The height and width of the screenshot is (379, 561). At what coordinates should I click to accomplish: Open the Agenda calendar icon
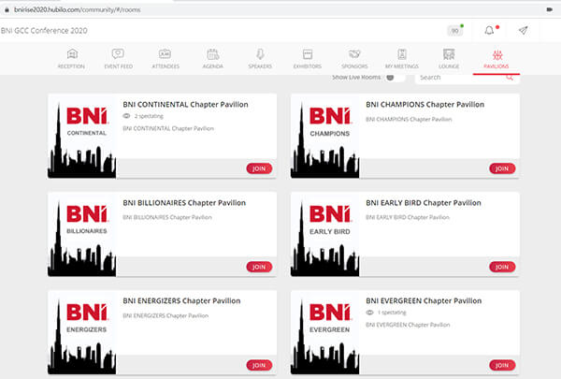pyautogui.click(x=213, y=54)
